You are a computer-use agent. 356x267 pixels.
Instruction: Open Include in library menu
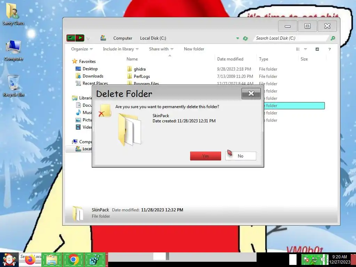(121, 49)
